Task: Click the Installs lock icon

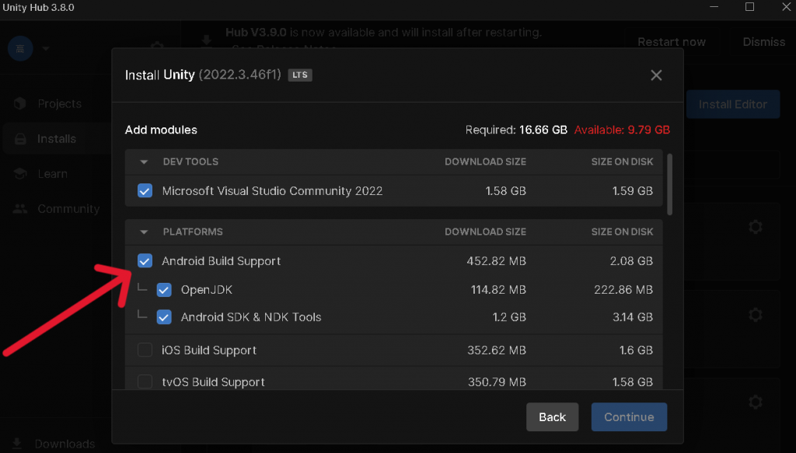Action: click(x=20, y=138)
